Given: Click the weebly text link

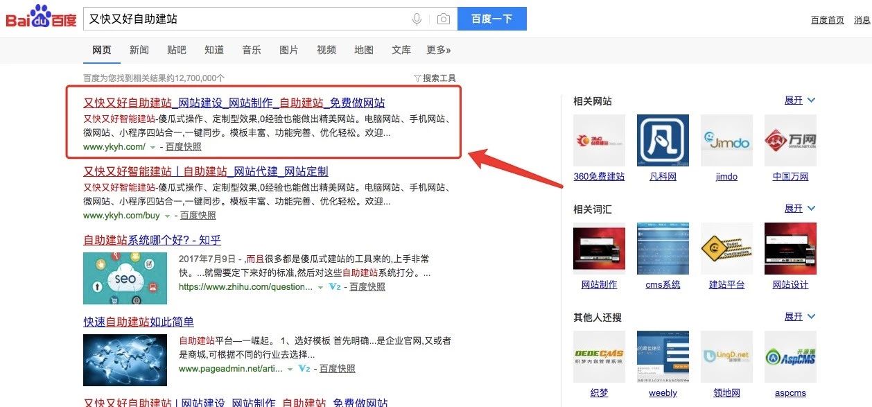Looking at the screenshot, I should pos(663,393).
